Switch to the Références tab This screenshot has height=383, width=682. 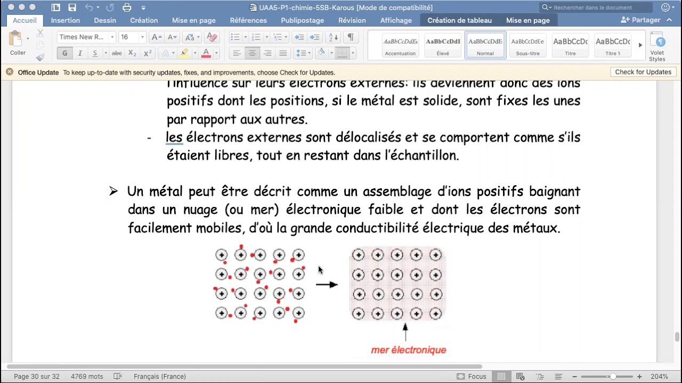[248, 20]
